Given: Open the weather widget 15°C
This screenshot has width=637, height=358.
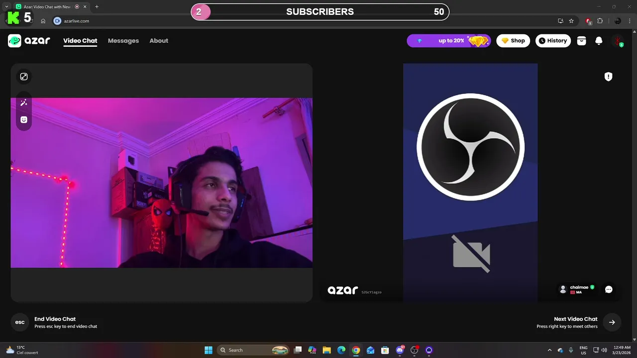Looking at the screenshot, I should [22, 350].
